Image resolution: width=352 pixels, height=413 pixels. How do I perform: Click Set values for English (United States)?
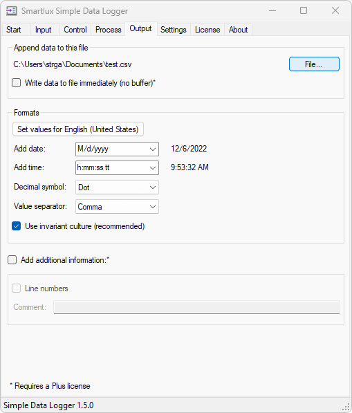[78, 129]
